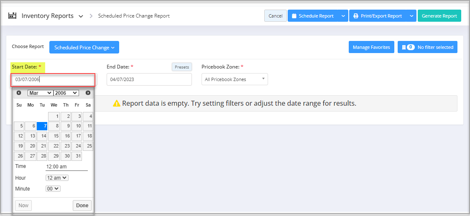
Task: Click the building icon in filter button
Action: click(404, 47)
